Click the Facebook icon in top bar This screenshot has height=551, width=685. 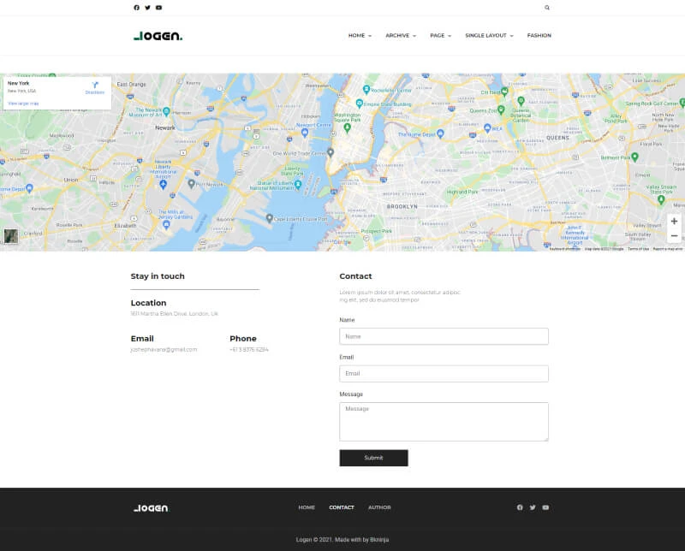tap(136, 8)
